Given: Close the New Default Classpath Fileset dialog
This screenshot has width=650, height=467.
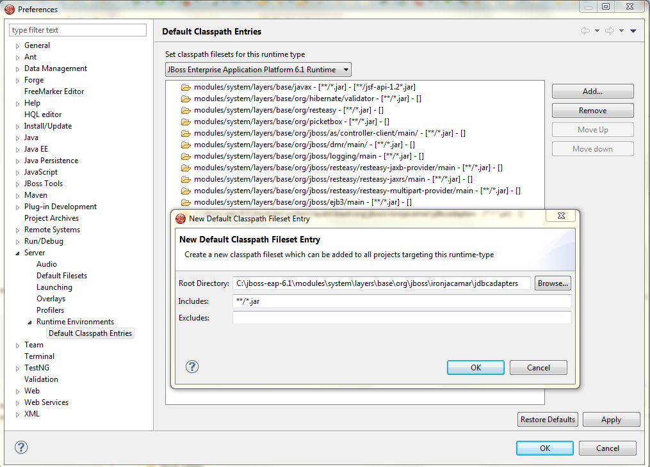Looking at the screenshot, I should 561,216.
